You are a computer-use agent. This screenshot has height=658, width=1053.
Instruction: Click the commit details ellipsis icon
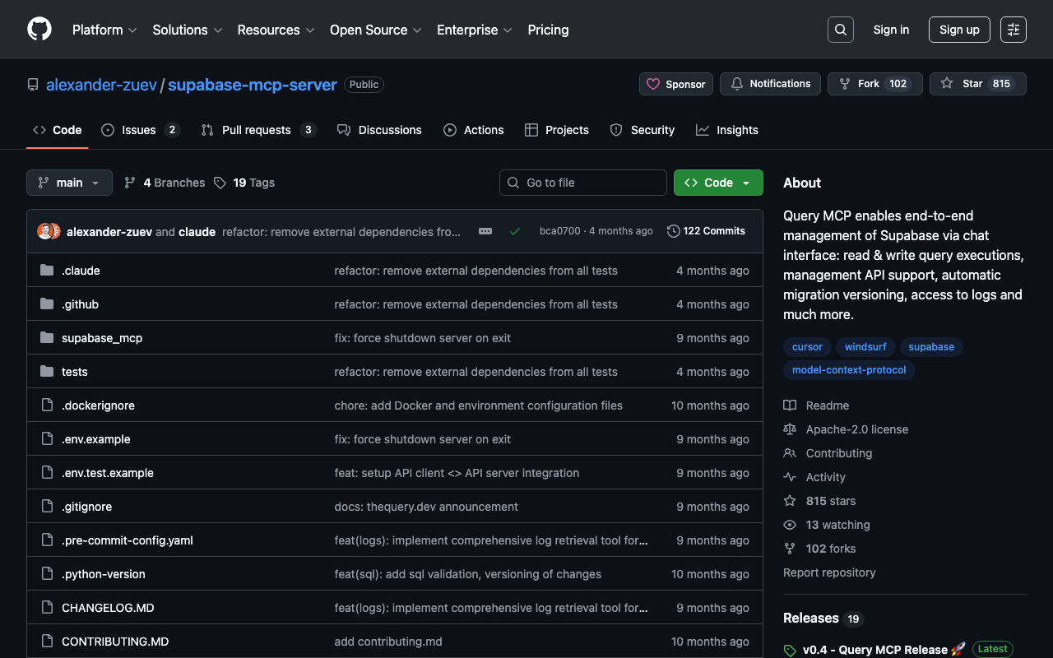click(485, 231)
